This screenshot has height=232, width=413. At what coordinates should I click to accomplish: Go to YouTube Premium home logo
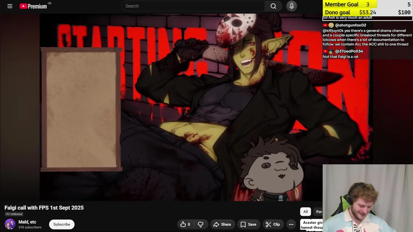coord(33,6)
